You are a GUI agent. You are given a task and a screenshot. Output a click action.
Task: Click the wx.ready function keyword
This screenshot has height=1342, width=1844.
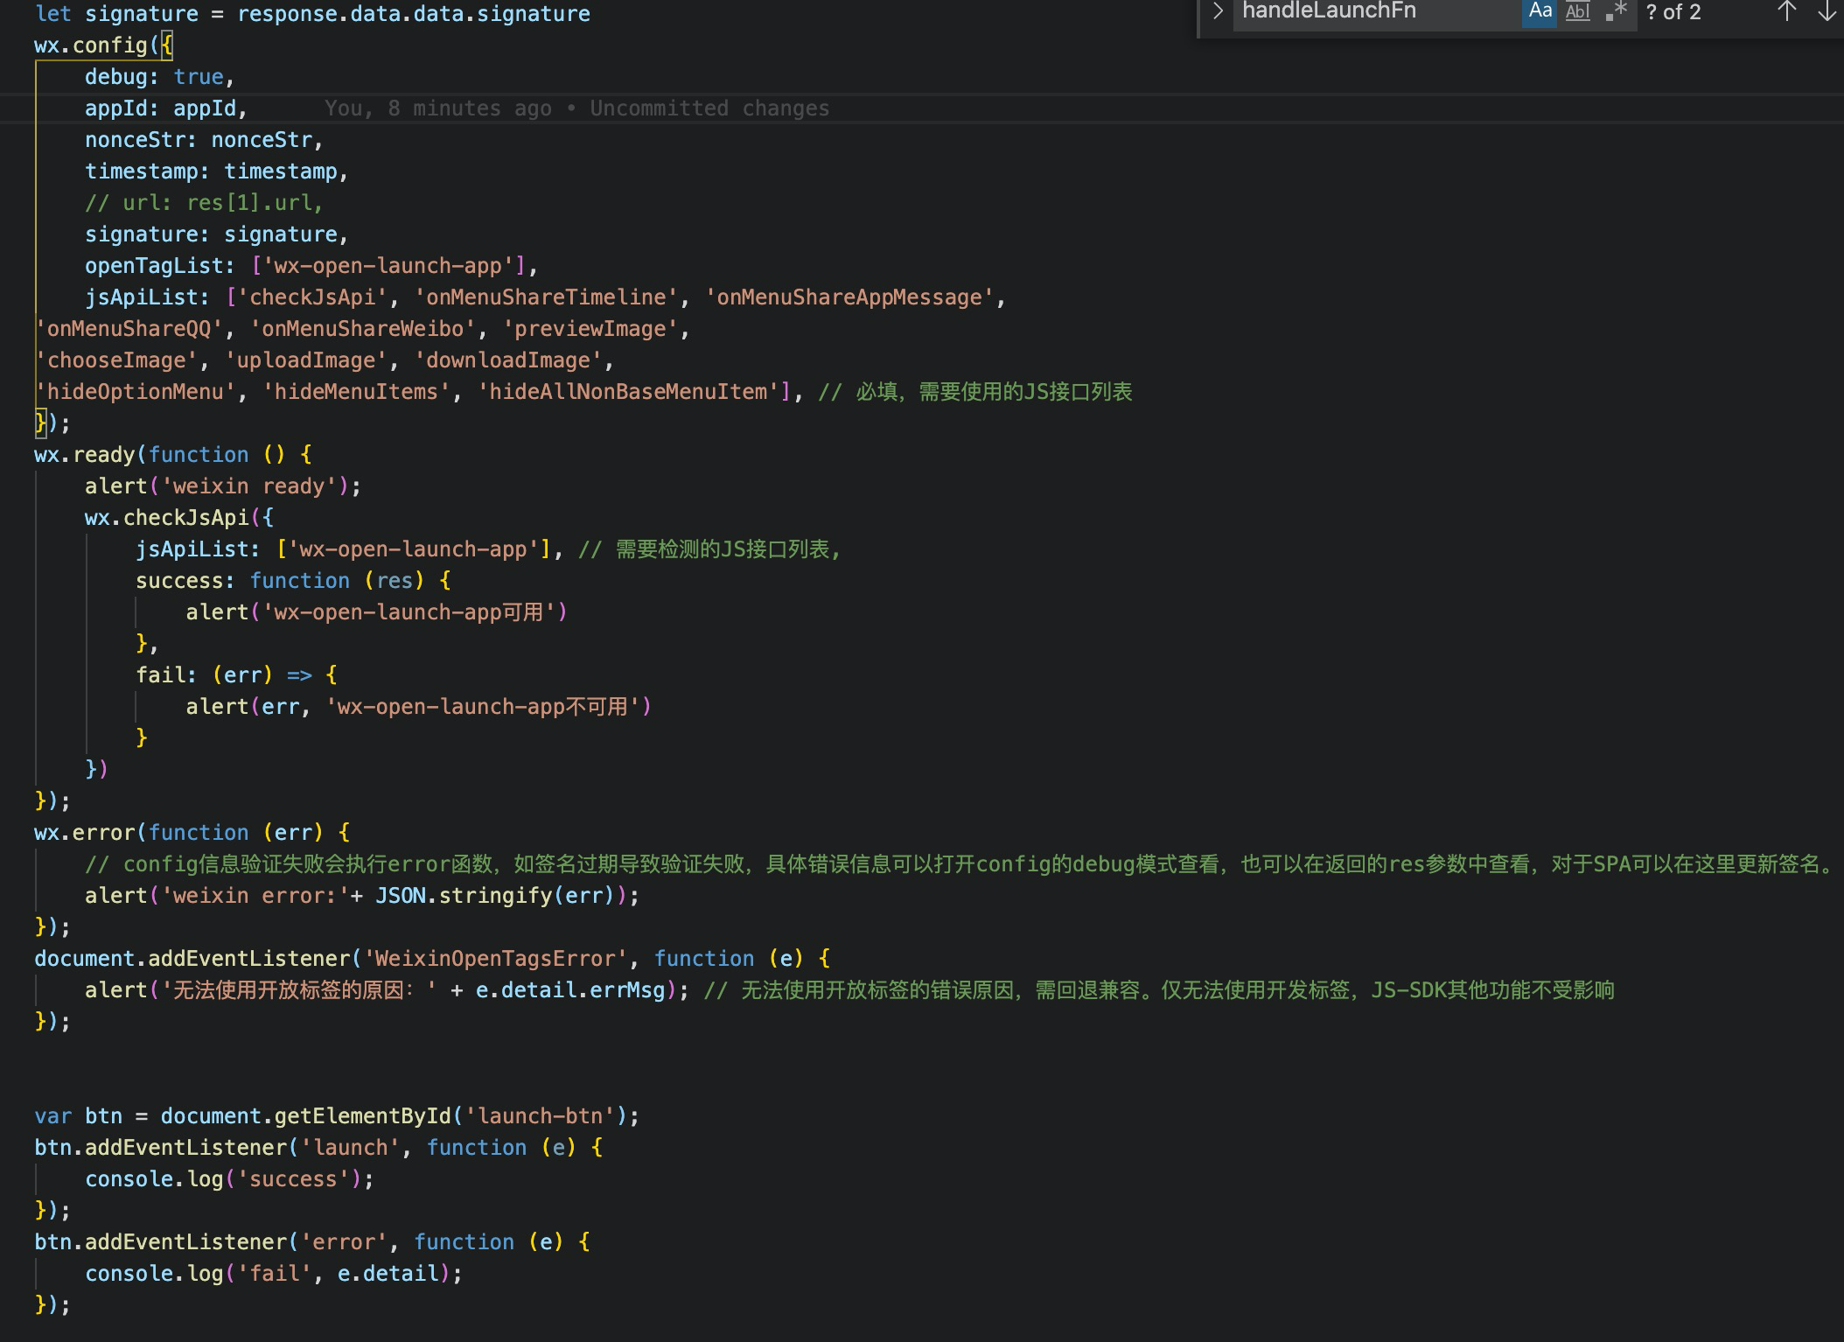[199, 455]
